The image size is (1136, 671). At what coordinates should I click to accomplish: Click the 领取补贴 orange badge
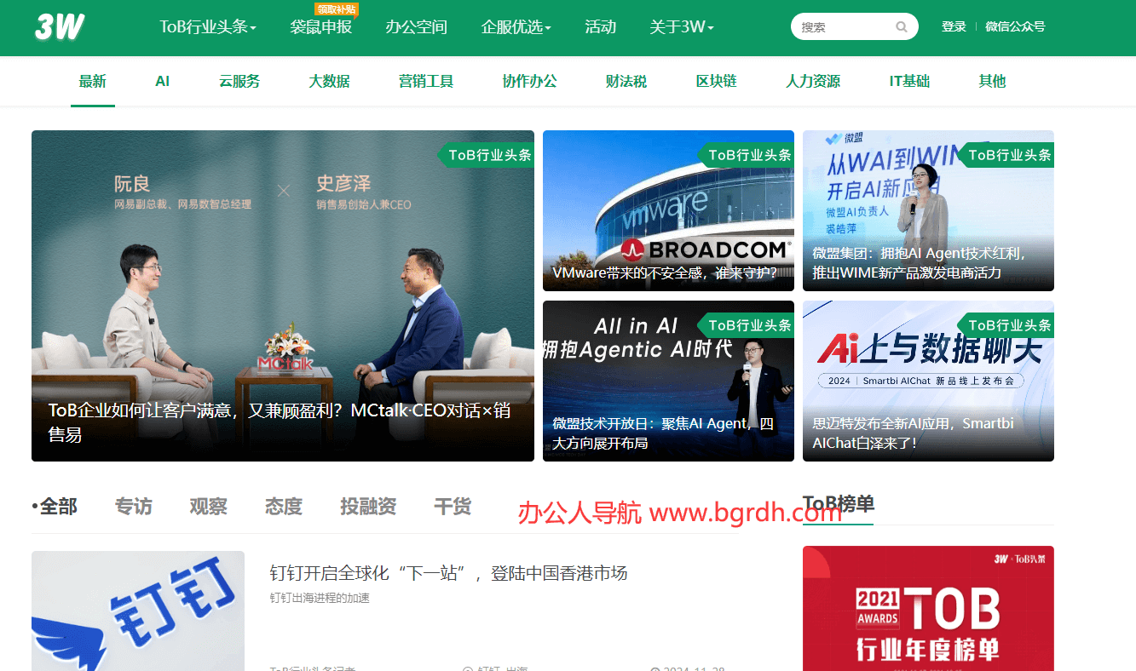337,9
